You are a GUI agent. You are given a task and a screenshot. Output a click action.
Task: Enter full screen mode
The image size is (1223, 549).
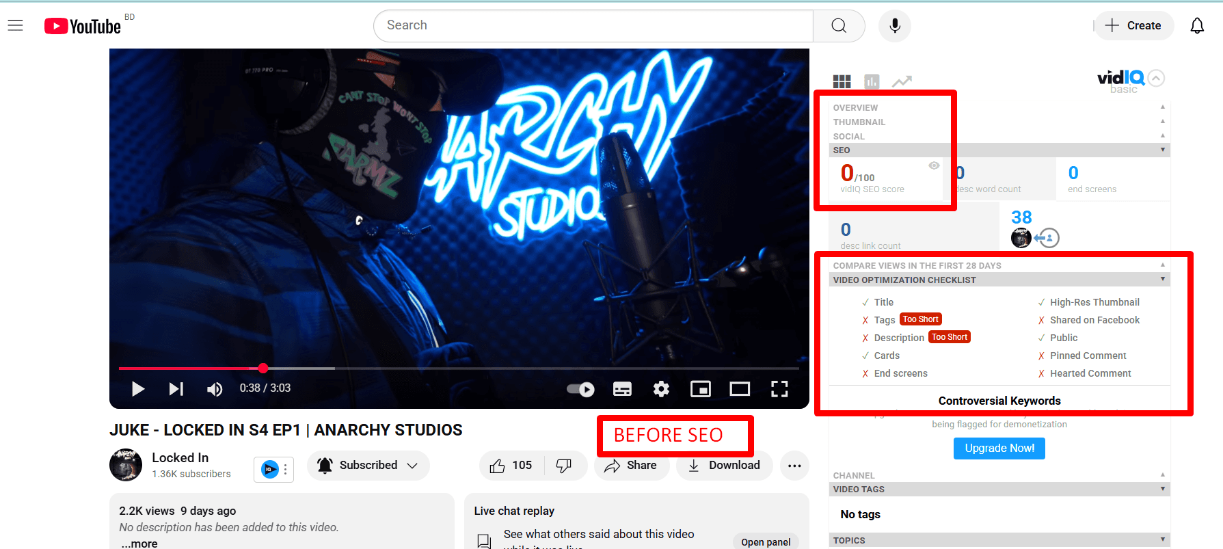pos(779,389)
